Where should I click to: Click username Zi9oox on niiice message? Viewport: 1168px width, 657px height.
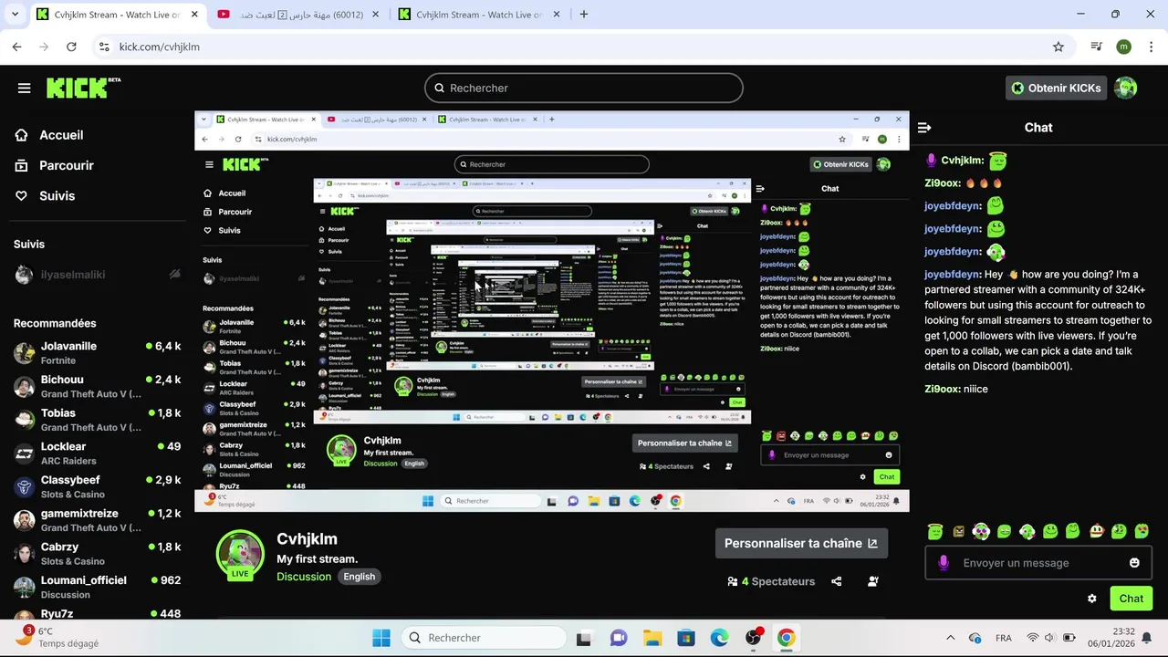click(x=941, y=389)
